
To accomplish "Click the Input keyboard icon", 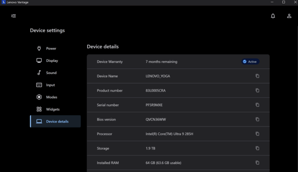I will click(39, 85).
